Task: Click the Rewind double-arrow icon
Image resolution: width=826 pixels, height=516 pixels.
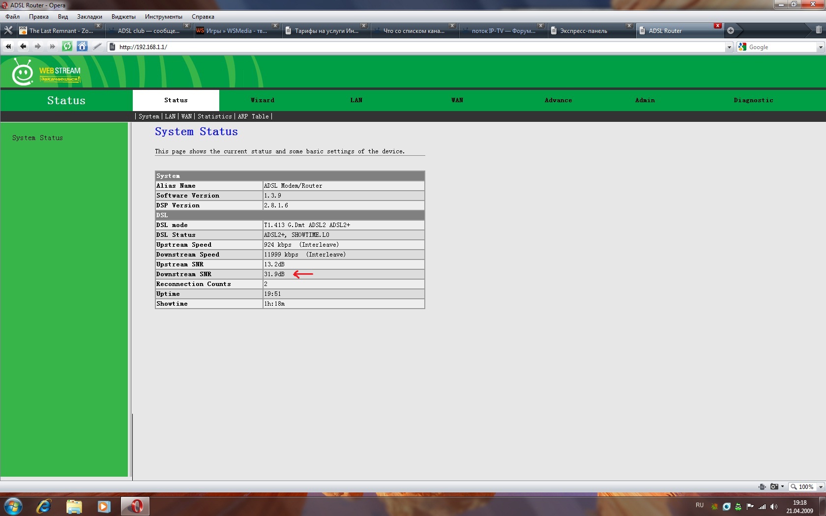Action: pyautogui.click(x=8, y=47)
